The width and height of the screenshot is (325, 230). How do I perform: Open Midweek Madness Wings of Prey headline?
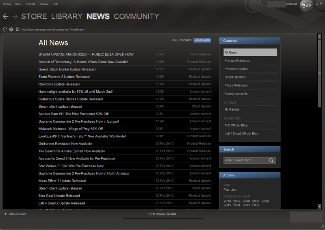(71, 129)
